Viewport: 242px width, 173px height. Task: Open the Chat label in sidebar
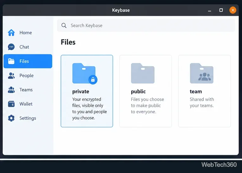click(24, 47)
